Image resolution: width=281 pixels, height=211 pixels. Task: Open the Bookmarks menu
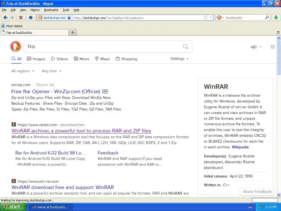51,10
